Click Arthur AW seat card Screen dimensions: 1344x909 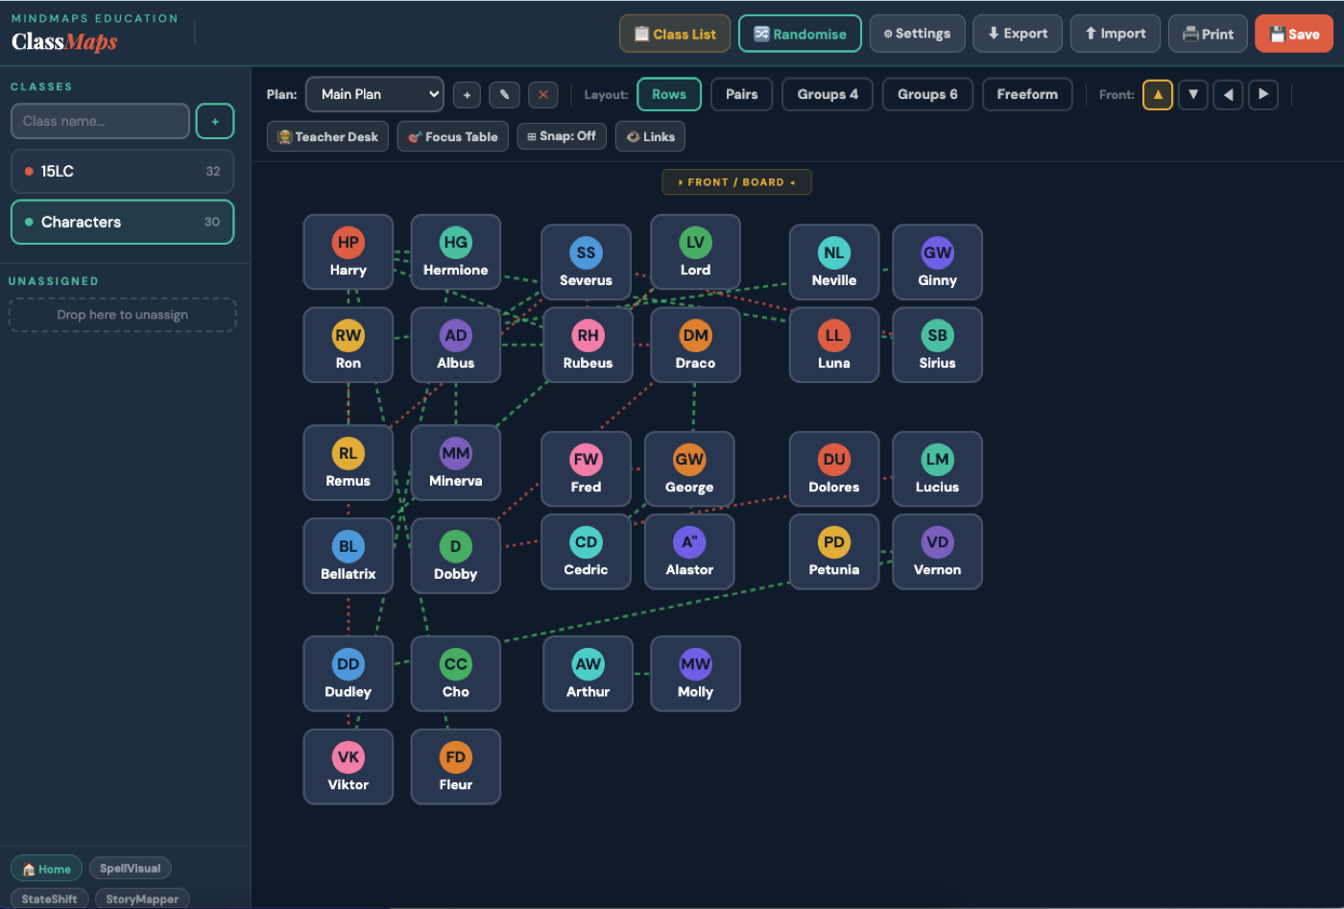pos(588,674)
